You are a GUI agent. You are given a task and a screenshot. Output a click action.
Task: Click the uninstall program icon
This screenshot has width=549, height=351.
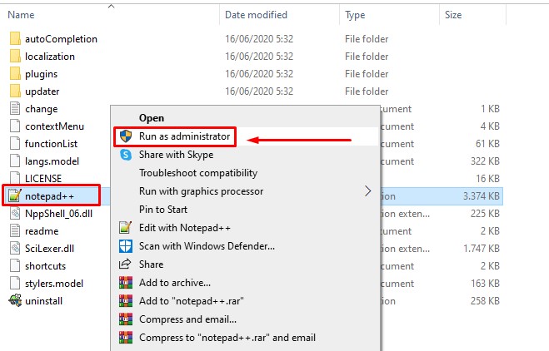coord(15,300)
